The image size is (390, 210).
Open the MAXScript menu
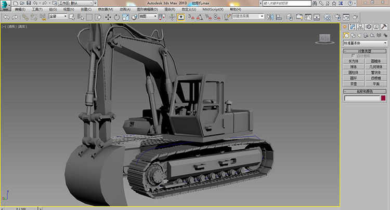213,9
